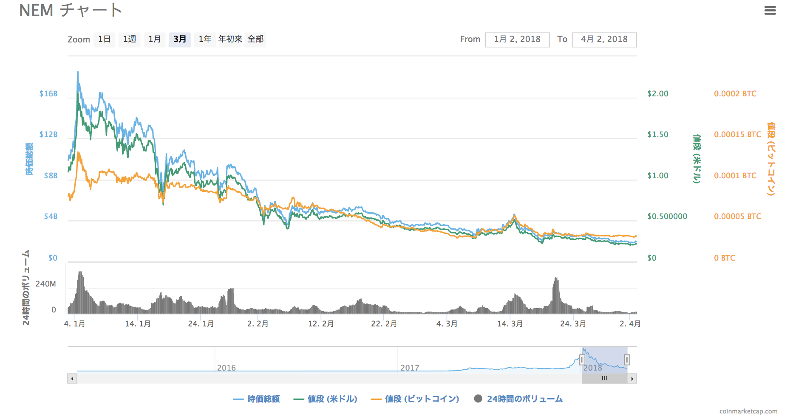Click the 2016 area in navigator

click(x=226, y=368)
